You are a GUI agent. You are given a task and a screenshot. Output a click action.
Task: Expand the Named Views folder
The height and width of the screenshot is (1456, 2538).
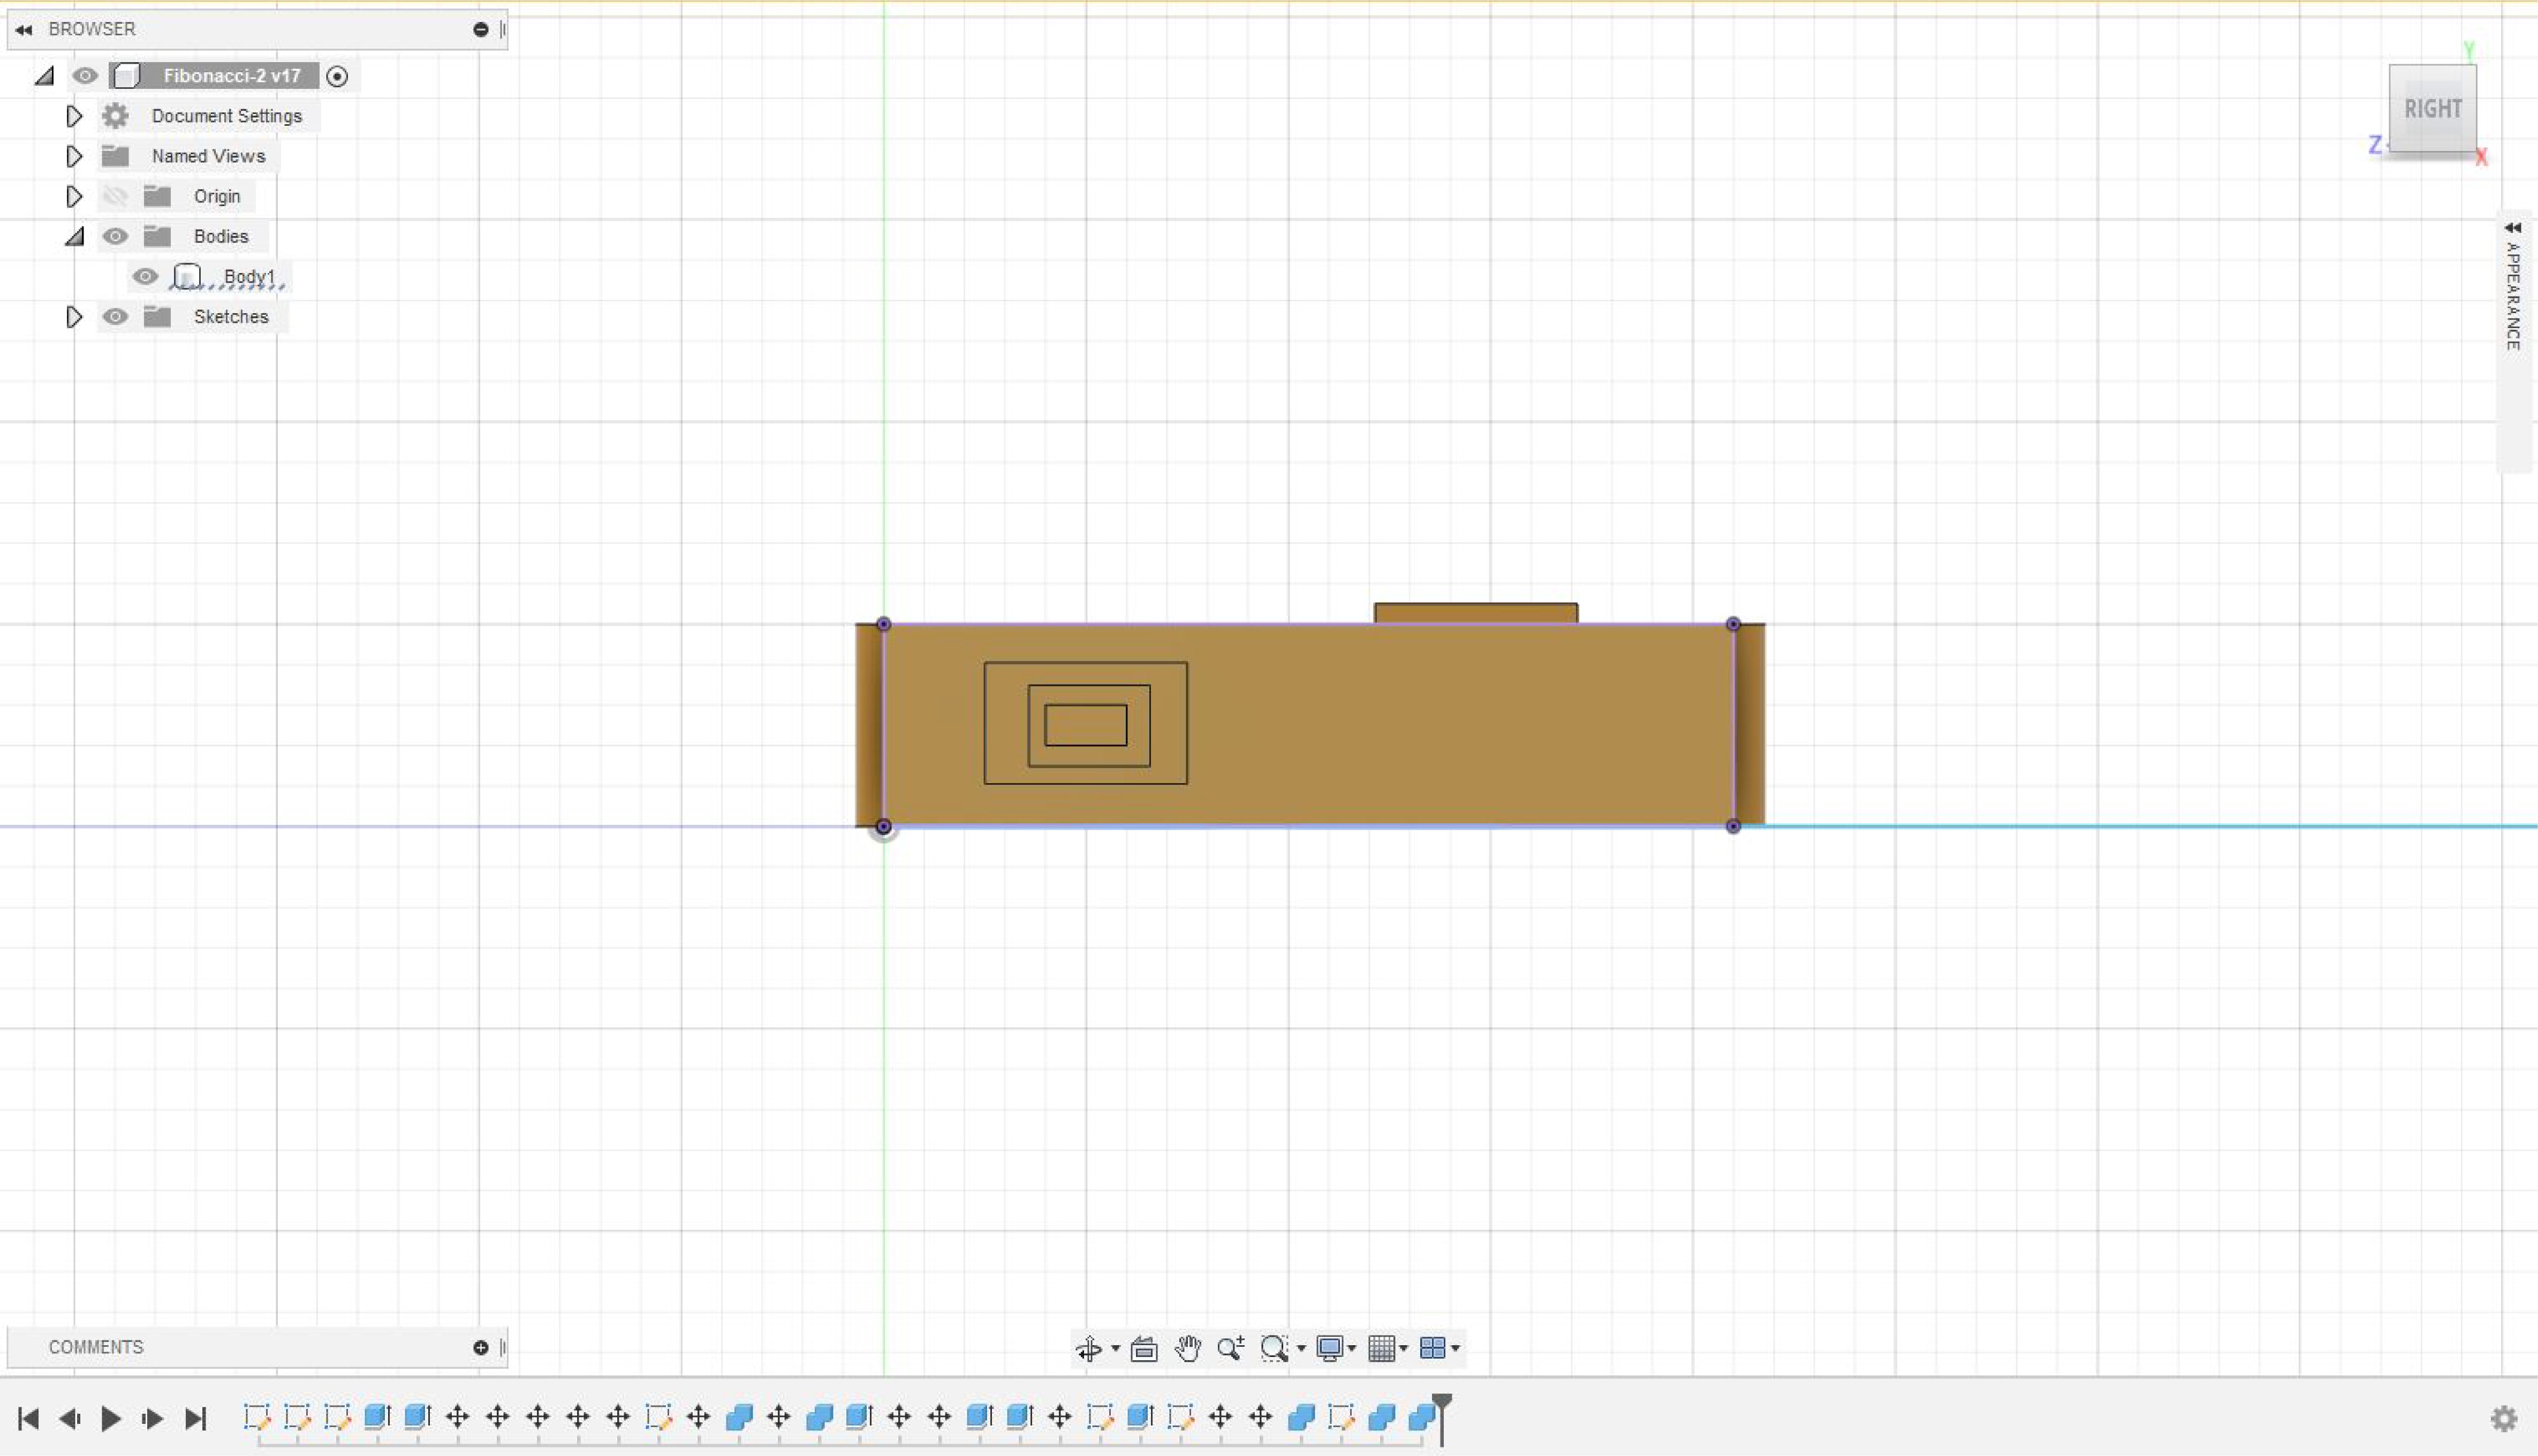pos(74,156)
